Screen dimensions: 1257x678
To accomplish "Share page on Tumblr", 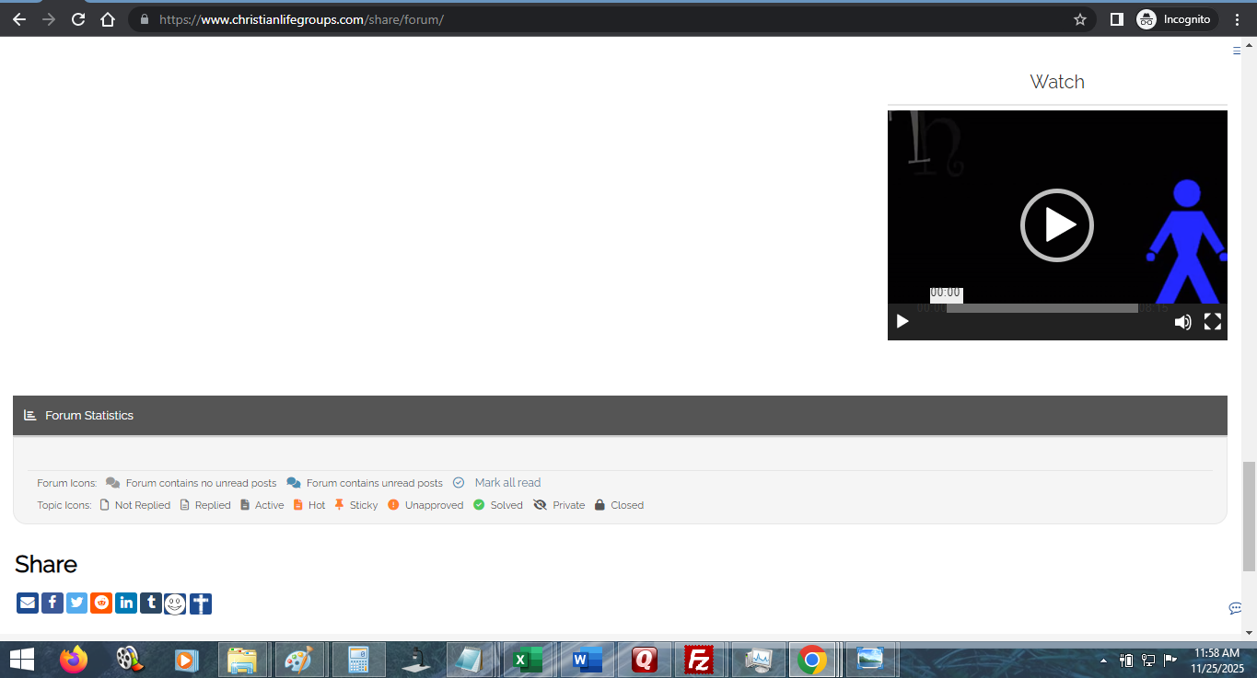I will pyautogui.click(x=151, y=603).
